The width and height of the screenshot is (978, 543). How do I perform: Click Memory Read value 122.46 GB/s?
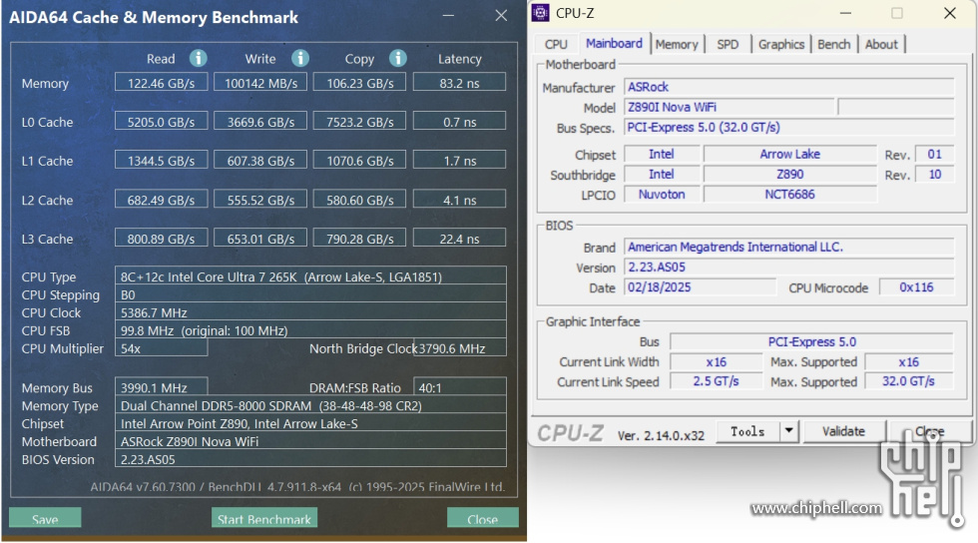161,83
